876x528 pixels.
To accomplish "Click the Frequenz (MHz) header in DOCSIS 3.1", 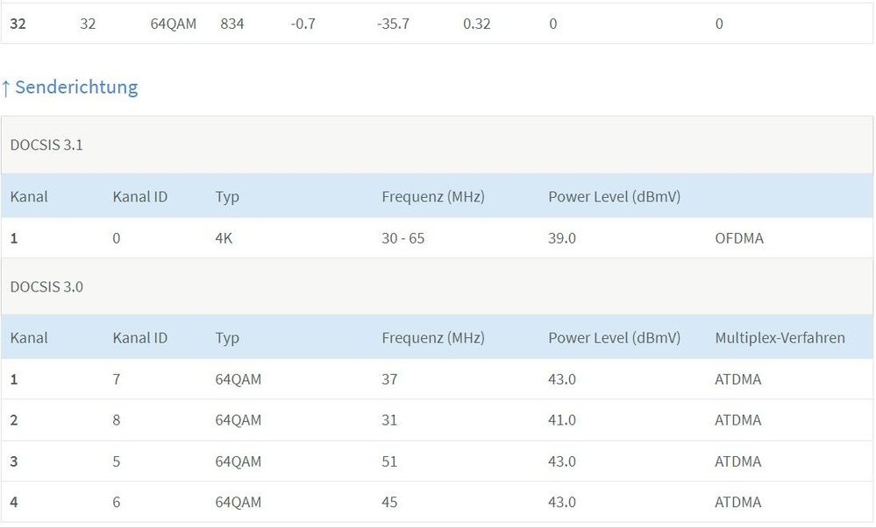I will click(433, 196).
